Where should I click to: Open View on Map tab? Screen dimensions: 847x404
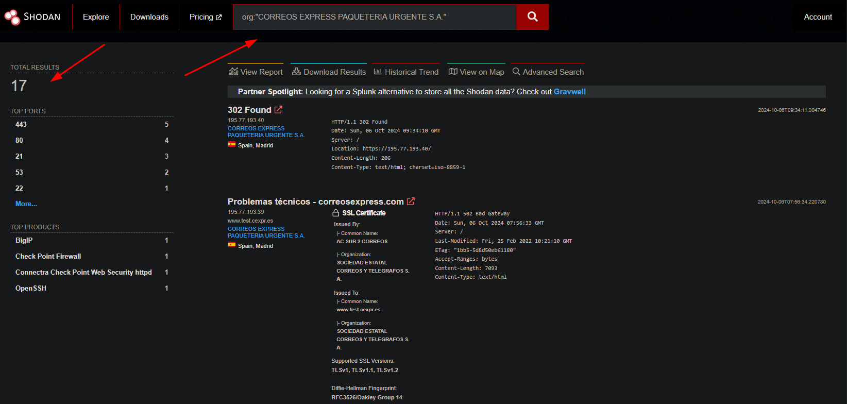(x=477, y=72)
